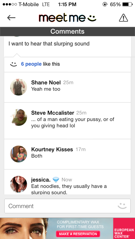Open Steve Mccalister's profile picture

[x=19, y=118]
